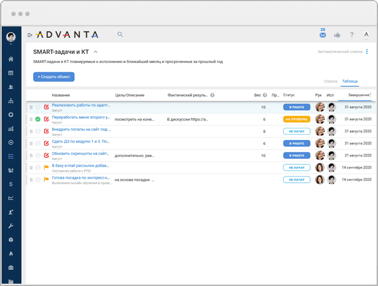Viewport: 378px width, 286px height.
Task: Click the drag handle on Реализовать работы row
Action: pos(31,107)
